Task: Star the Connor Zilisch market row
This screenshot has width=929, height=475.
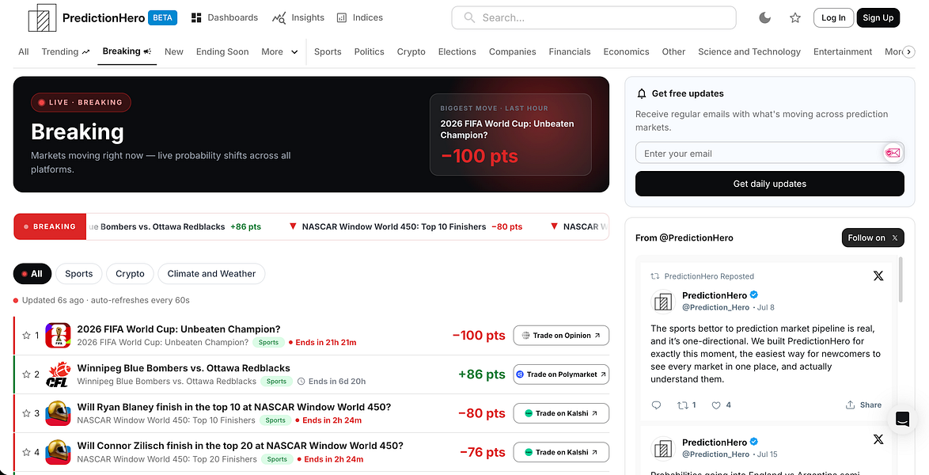Action: pos(26,452)
